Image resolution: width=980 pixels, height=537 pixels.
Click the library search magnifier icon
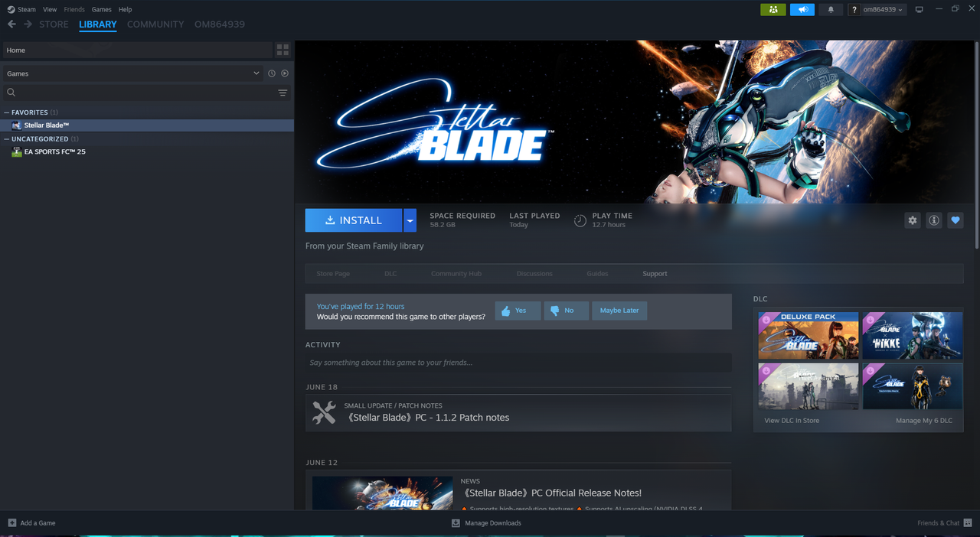pyautogui.click(x=11, y=93)
